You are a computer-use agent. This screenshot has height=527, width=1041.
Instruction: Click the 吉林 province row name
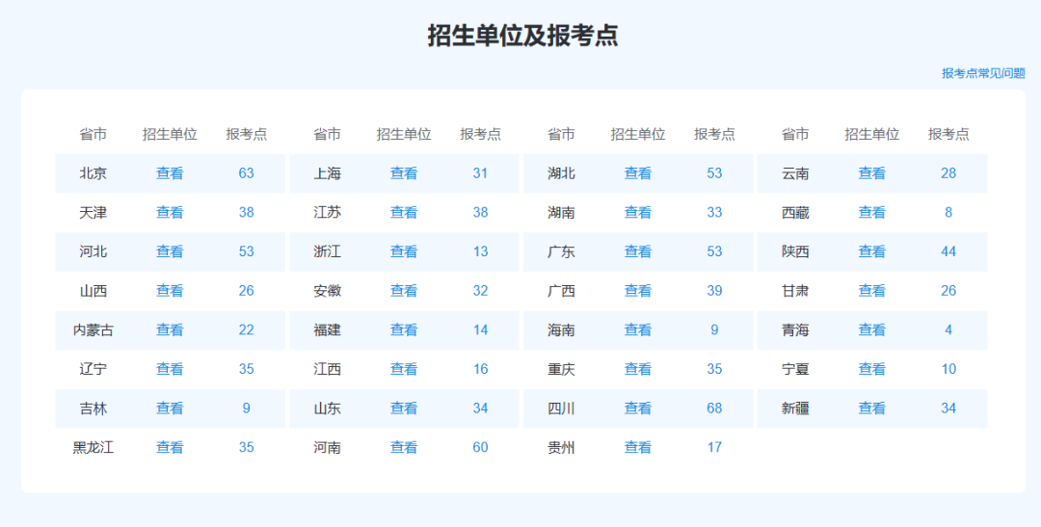click(x=93, y=408)
